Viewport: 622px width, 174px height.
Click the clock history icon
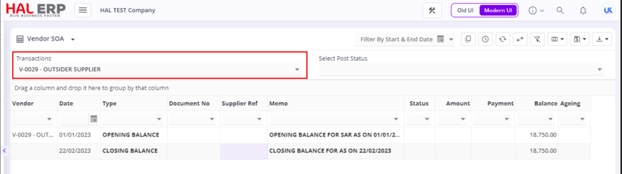tap(485, 39)
